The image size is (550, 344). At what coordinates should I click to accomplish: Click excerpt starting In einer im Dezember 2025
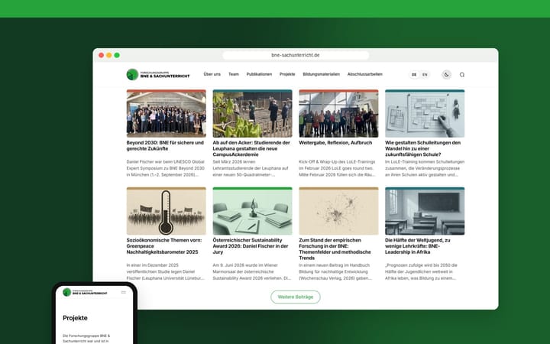pyautogui.click(x=166, y=271)
